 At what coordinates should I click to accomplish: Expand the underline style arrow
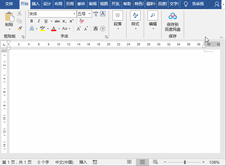[51, 21]
